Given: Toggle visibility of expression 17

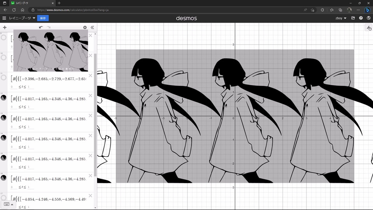Looking at the screenshot, I should 3,198.
